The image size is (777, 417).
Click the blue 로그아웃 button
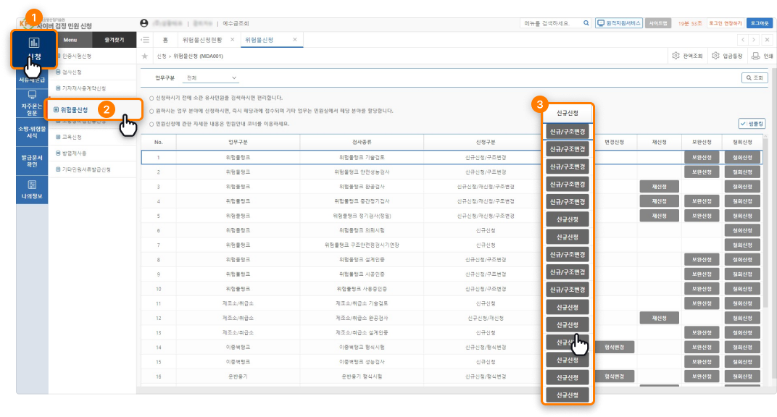tap(760, 23)
